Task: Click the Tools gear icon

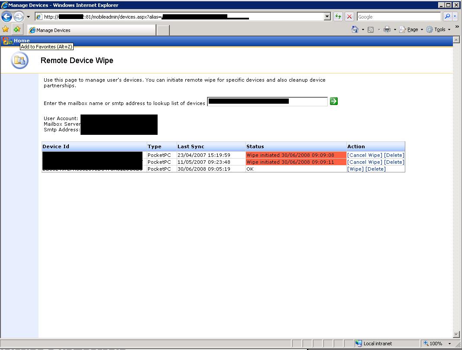Action: 430,29
